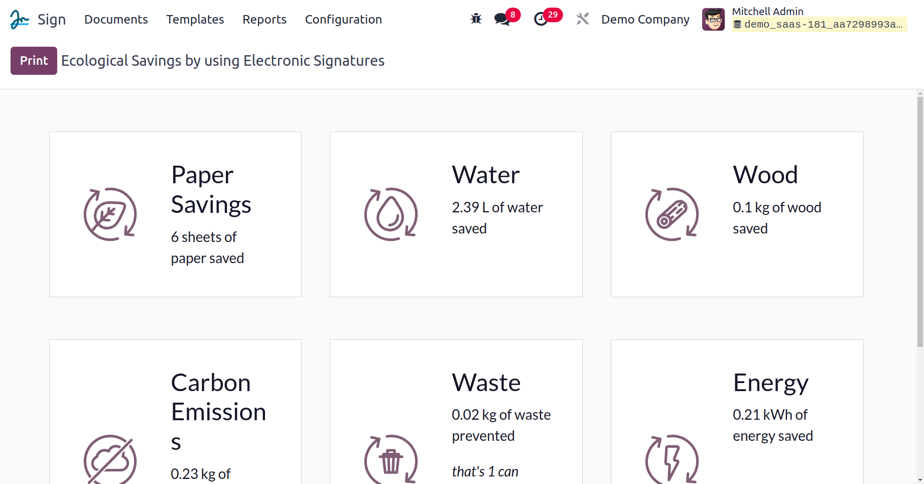Click the Mitchell Admin avatar picture
Image resolution: width=924 pixels, height=484 pixels.
click(713, 20)
